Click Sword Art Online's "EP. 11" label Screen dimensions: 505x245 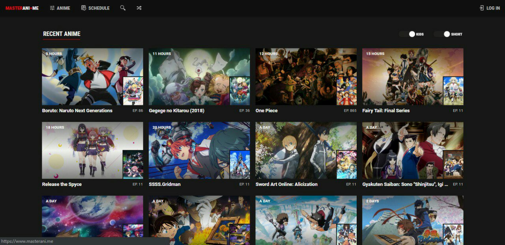tap(351, 185)
